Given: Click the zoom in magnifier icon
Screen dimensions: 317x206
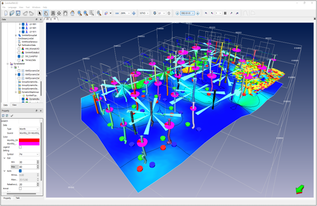Looking at the screenshot, I should 86,13.
